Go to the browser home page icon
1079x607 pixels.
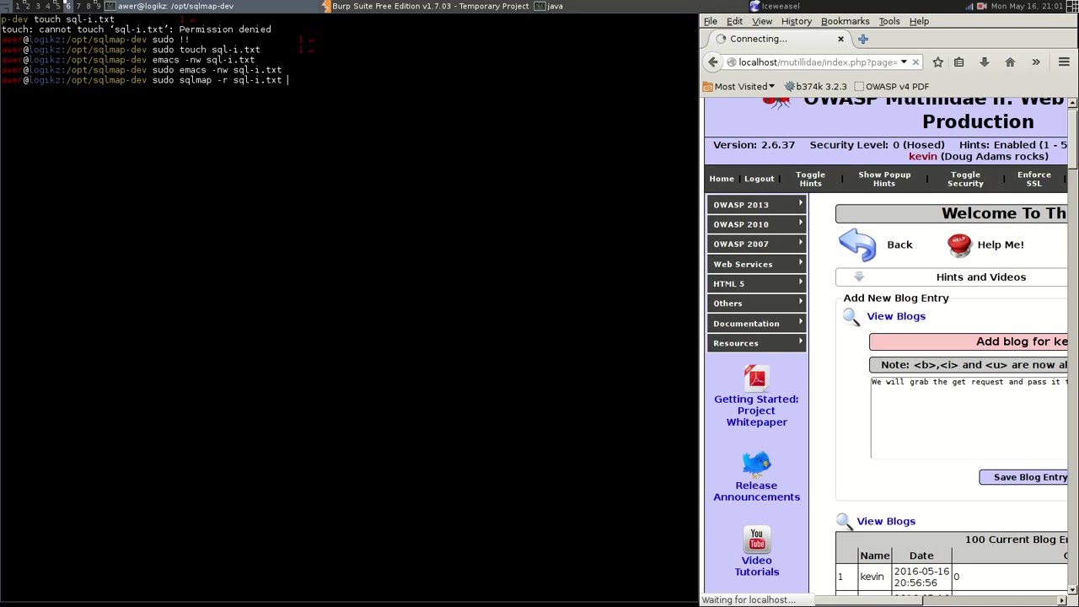[x=1010, y=62]
